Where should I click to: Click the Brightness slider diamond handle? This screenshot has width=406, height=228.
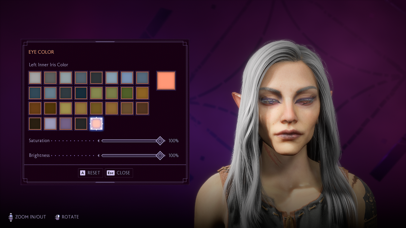pyautogui.click(x=160, y=155)
